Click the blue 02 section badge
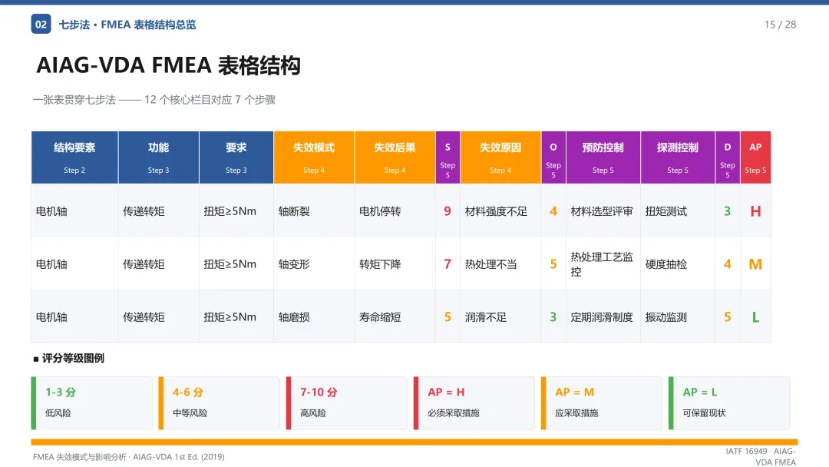 tap(41, 25)
